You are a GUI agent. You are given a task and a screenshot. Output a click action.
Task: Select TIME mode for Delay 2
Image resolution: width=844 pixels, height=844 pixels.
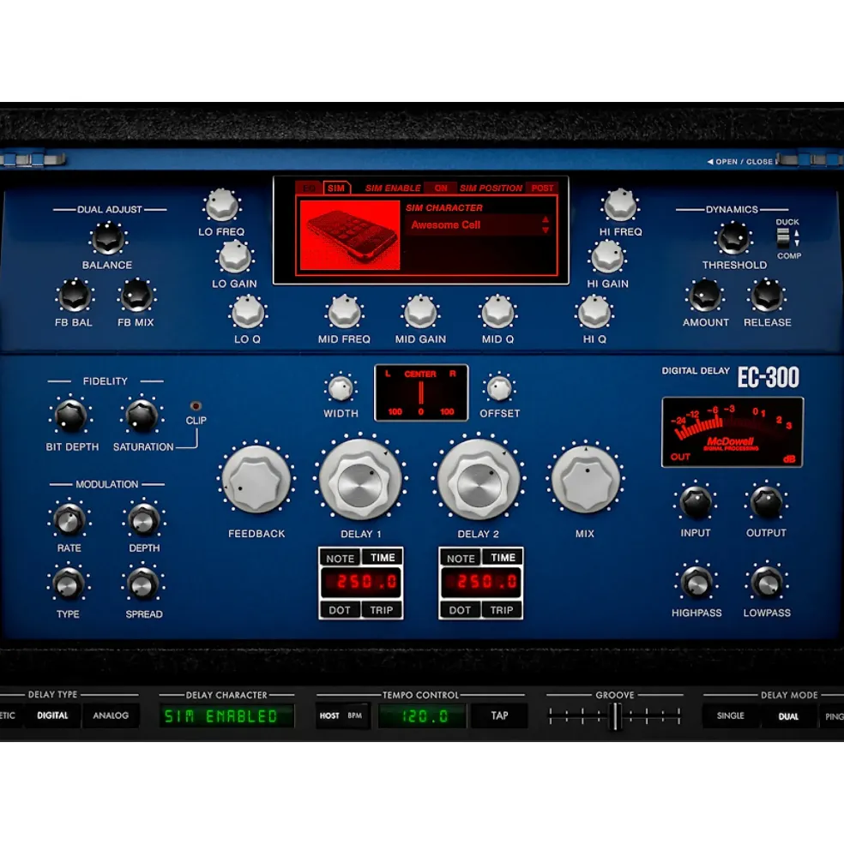click(503, 558)
